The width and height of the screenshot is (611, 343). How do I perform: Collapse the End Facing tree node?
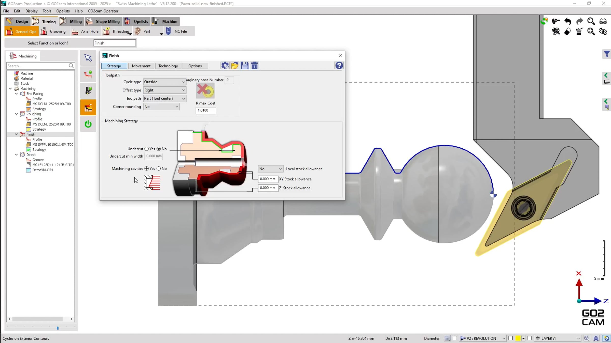(x=16, y=94)
